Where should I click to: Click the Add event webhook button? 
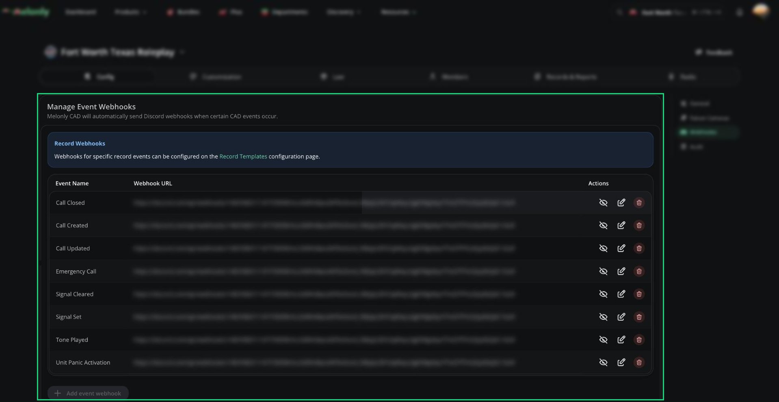pyautogui.click(x=88, y=393)
